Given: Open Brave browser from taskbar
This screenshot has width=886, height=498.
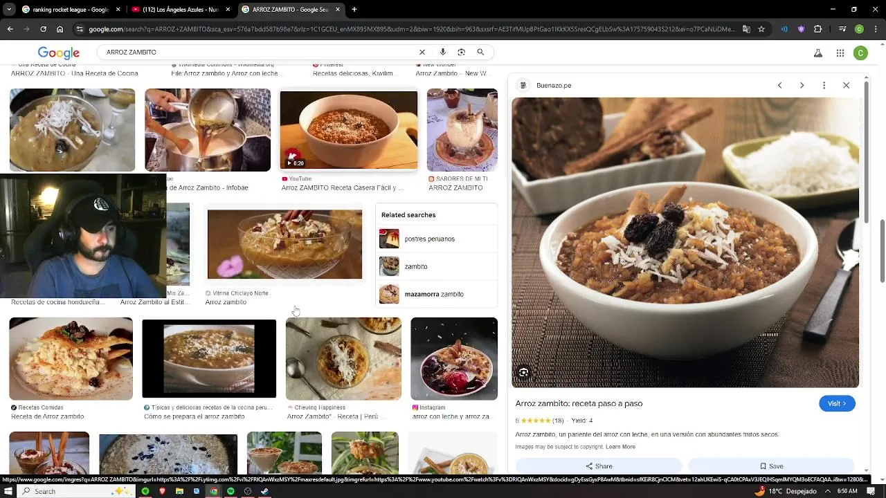Looking at the screenshot, I should [x=163, y=491].
